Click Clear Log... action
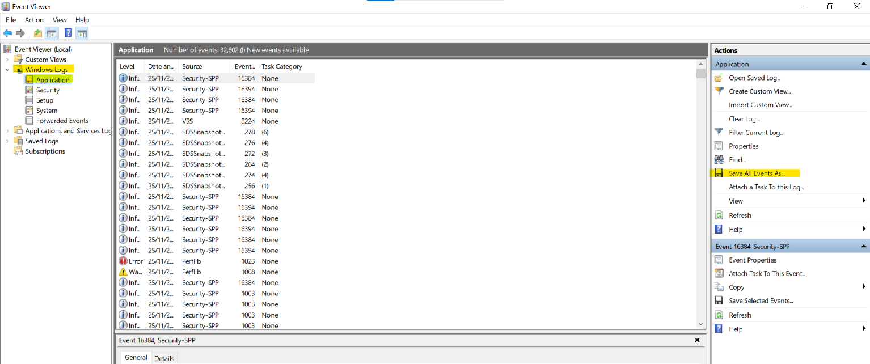The height and width of the screenshot is (364, 870). tap(744, 119)
